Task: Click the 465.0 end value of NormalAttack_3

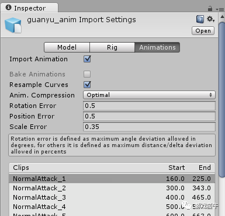Action: [x=202, y=197]
